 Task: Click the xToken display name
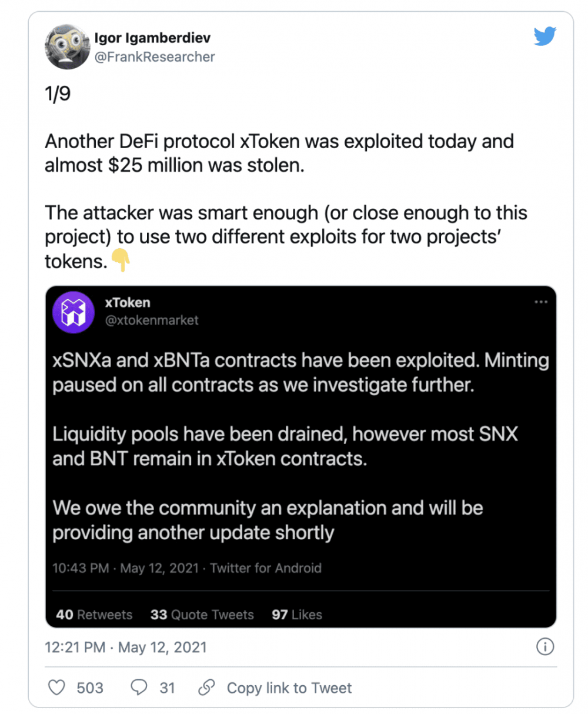(x=126, y=303)
